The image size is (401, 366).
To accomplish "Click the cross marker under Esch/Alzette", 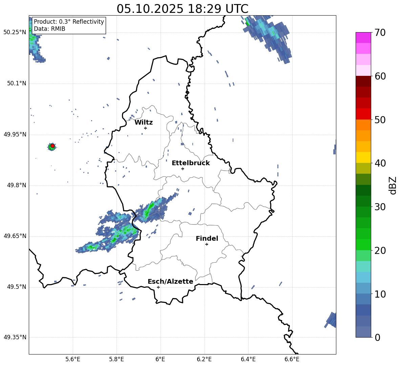I will [x=158, y=287].
